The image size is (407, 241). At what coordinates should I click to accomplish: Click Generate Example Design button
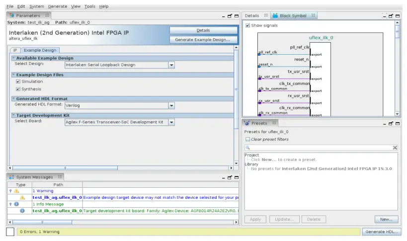click(203, 40)
